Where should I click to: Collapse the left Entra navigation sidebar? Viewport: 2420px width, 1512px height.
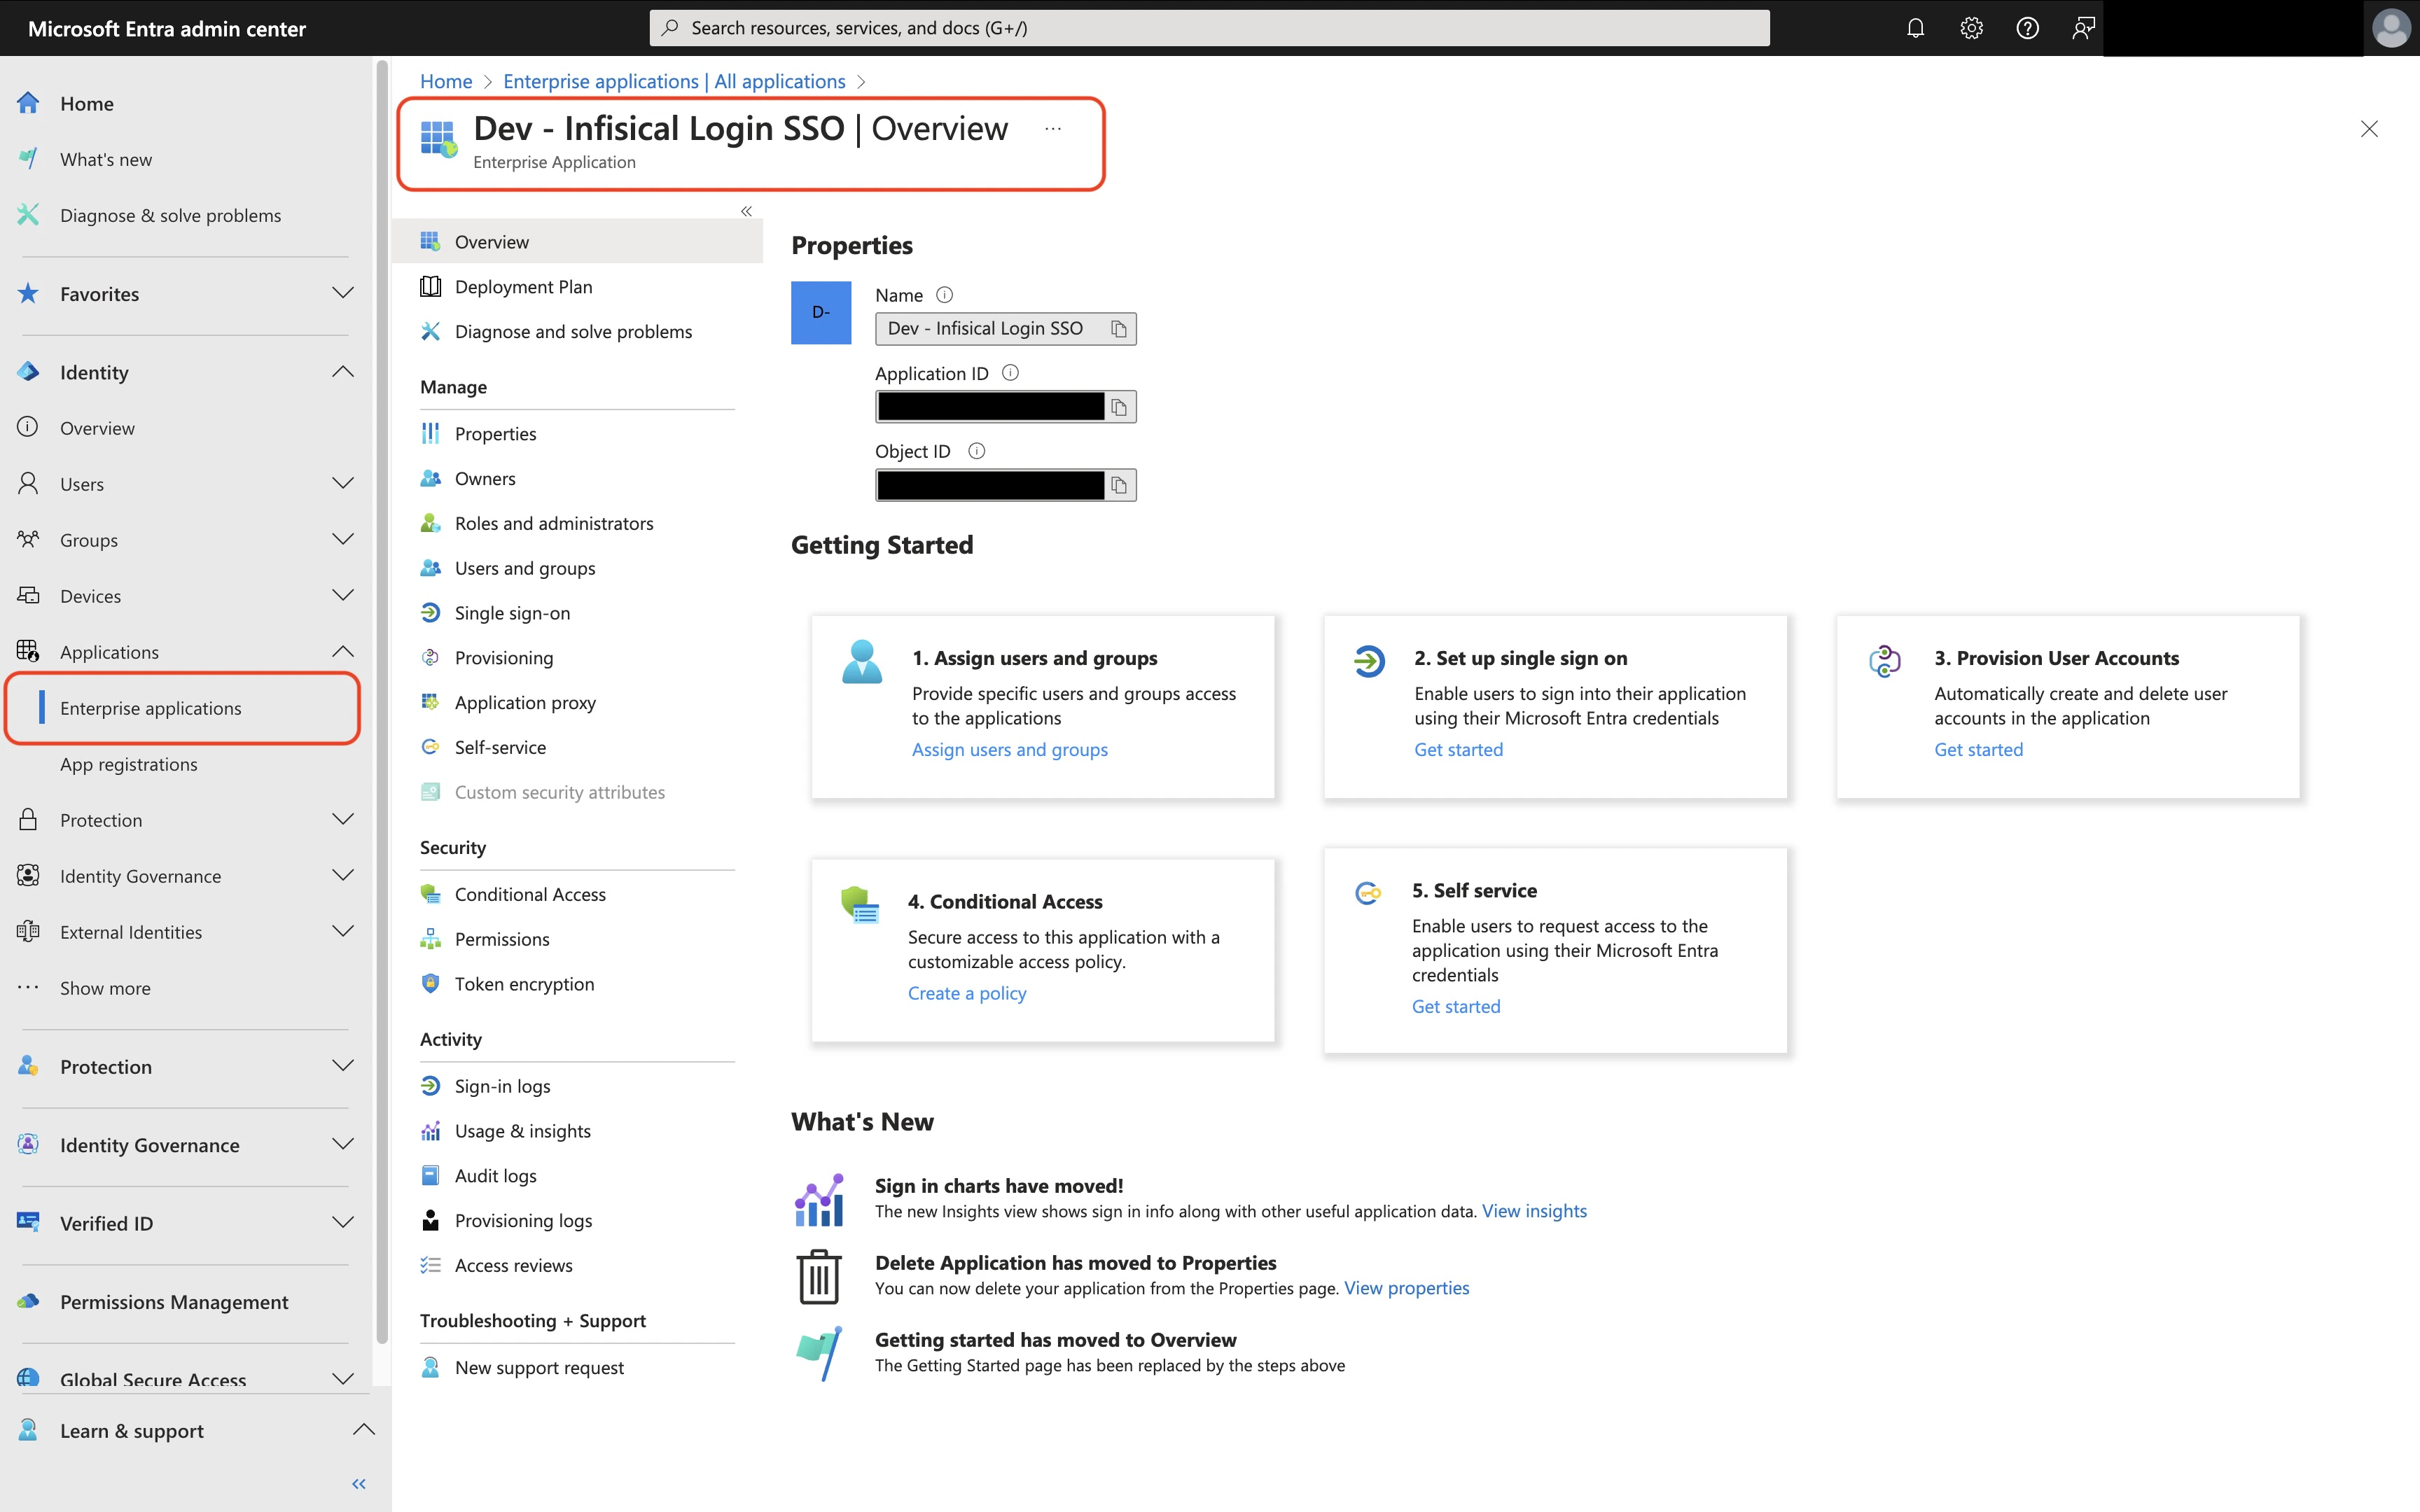(x=359, y=1484)
